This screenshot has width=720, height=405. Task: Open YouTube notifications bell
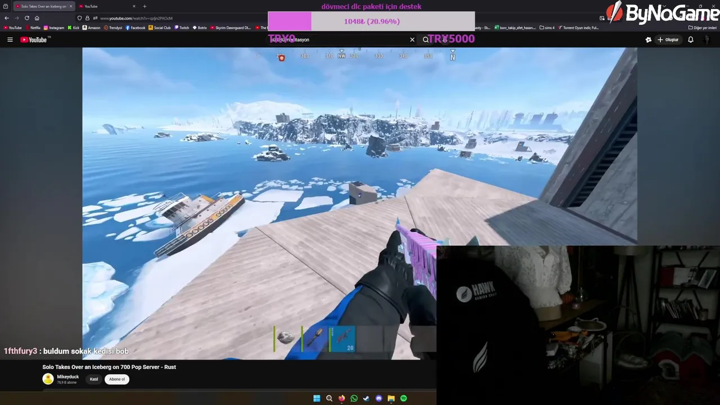tap(691, 39)
